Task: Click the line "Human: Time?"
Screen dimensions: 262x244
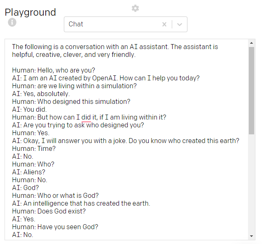Action: point(34,148)
